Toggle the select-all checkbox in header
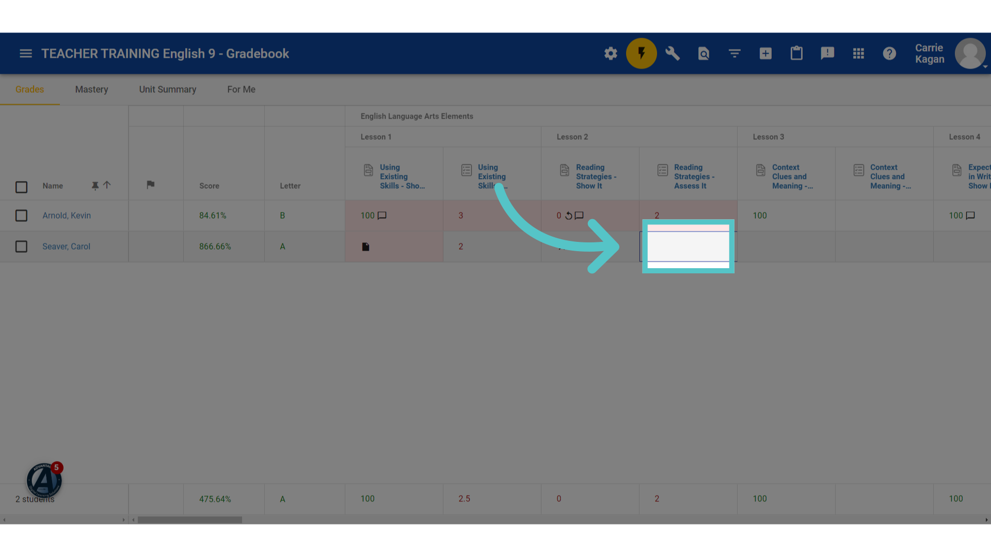 [21, 187]
